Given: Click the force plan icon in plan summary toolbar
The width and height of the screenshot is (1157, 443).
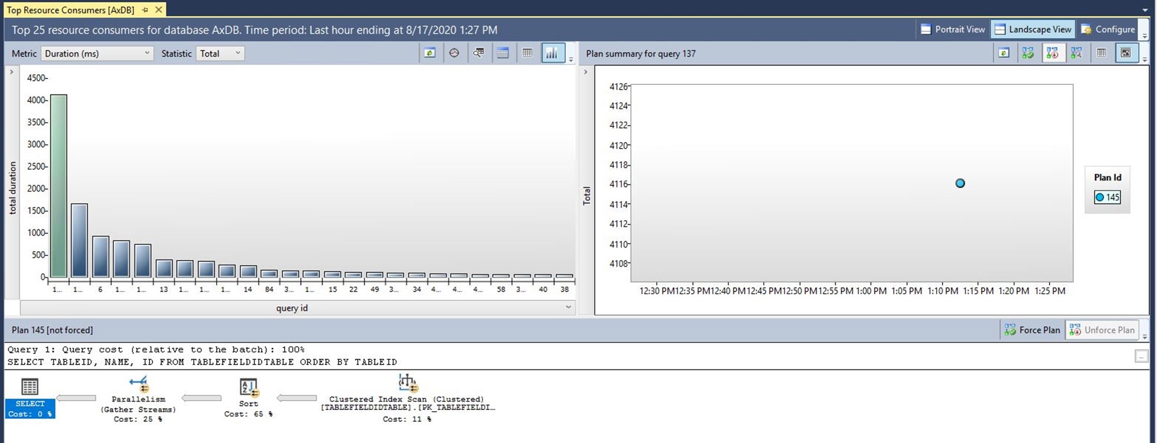Looking at the screenshot, I should click(1028, 53).
